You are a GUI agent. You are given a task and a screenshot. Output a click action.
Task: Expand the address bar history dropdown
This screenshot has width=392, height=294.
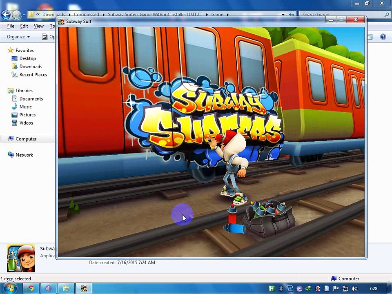pyautogui.click(x=283, y=15)
